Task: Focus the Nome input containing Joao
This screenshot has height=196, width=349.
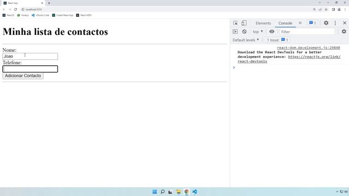Action: 30,56
